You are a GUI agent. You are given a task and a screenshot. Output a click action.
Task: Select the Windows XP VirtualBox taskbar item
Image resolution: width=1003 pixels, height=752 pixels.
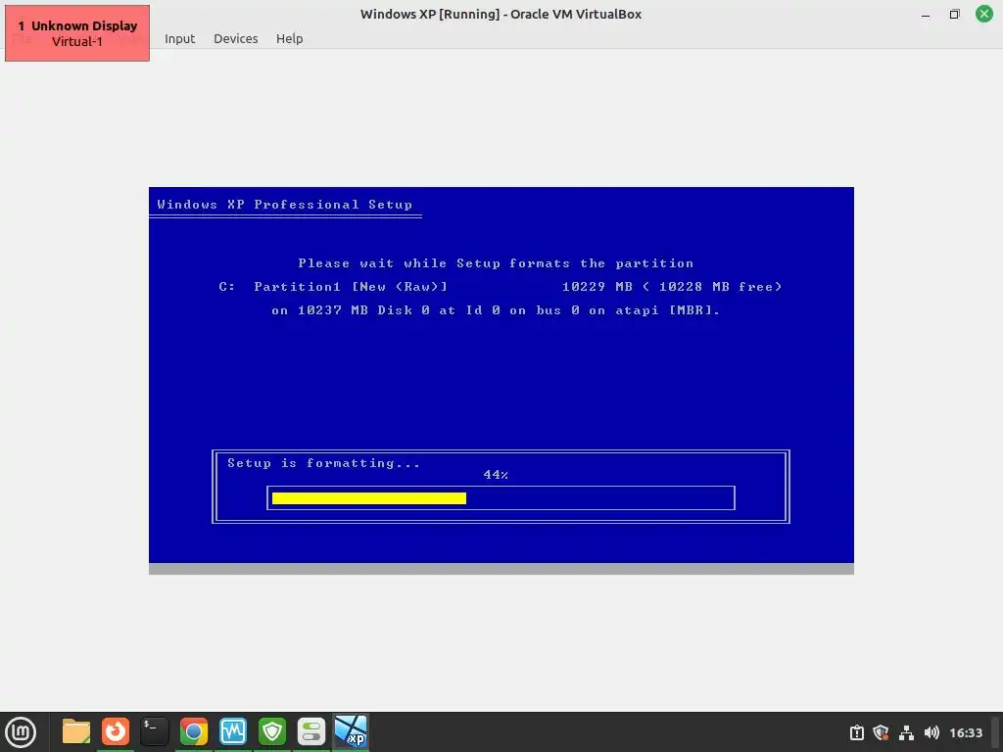pos(352,732)
